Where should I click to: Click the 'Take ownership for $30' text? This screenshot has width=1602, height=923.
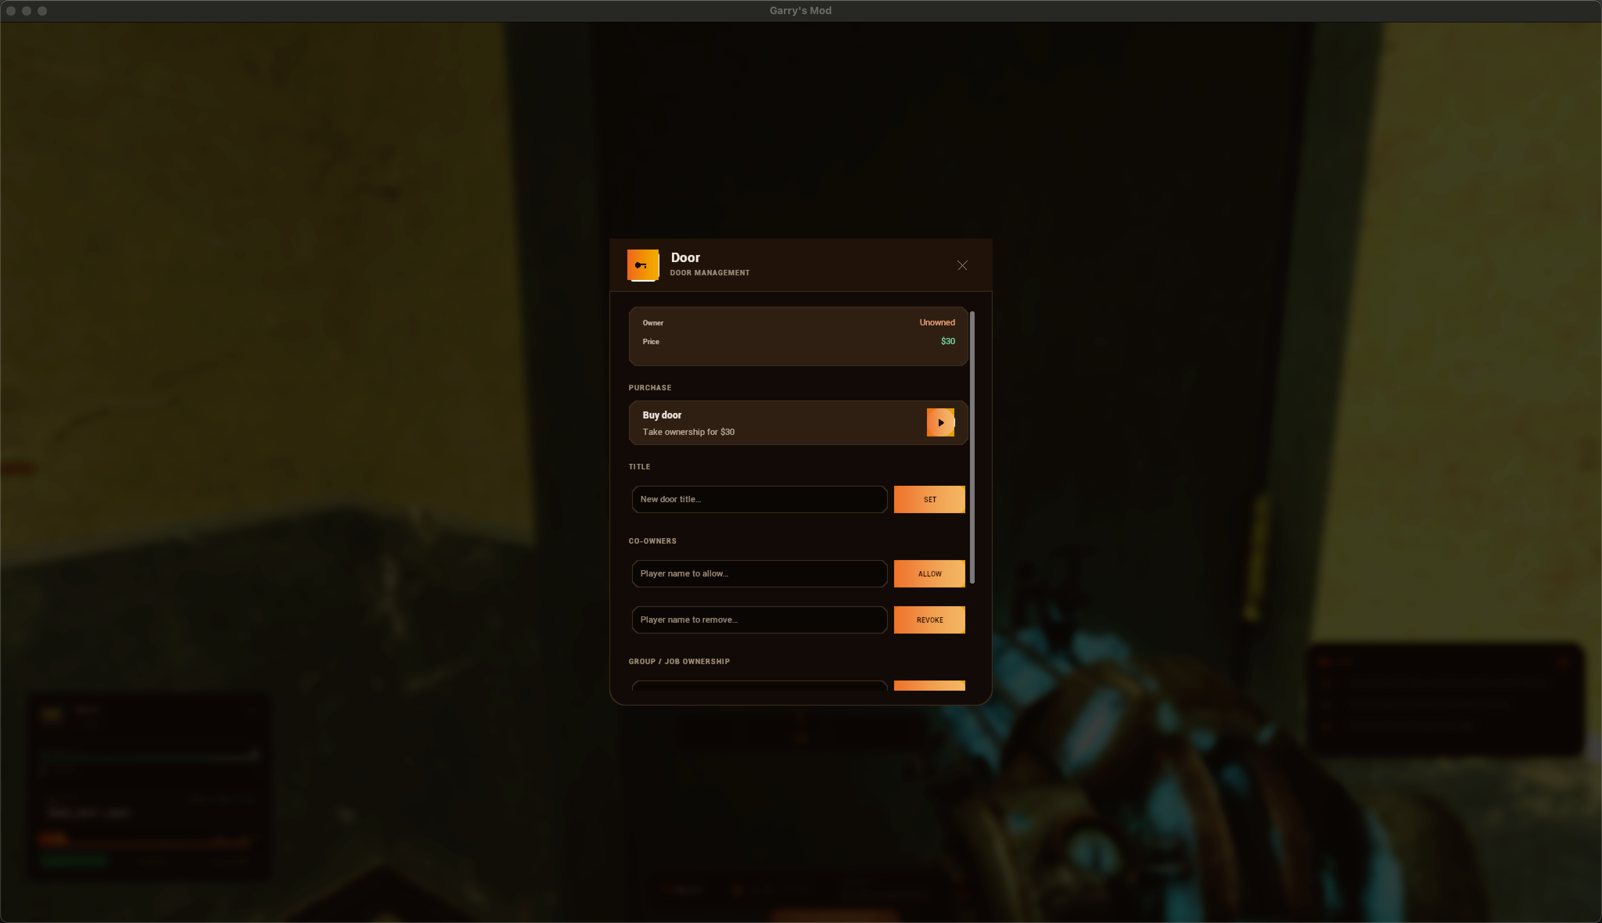pos(688,432)
